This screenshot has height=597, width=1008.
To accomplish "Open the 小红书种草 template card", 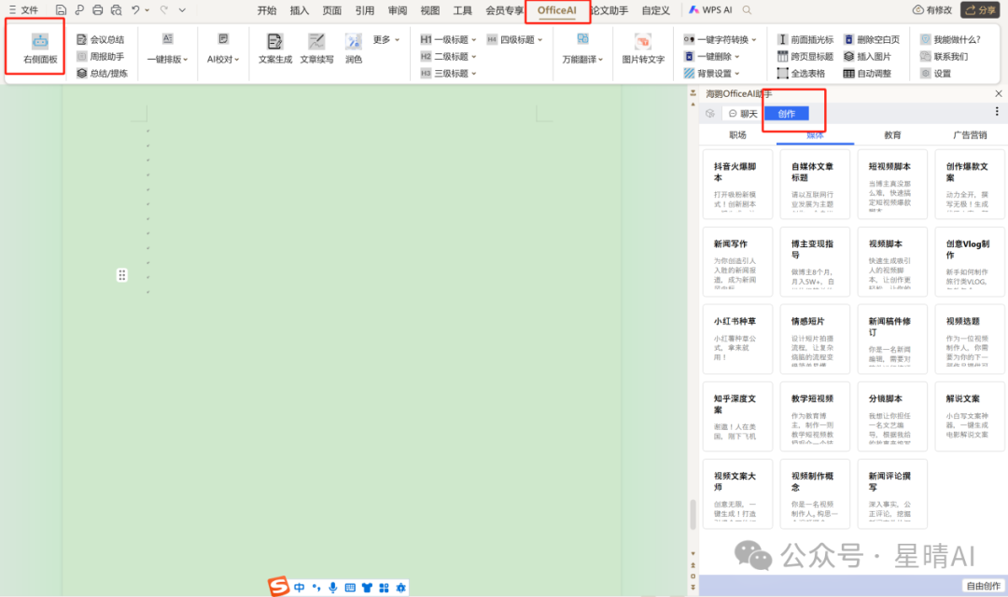I will [x=737, y=340].
